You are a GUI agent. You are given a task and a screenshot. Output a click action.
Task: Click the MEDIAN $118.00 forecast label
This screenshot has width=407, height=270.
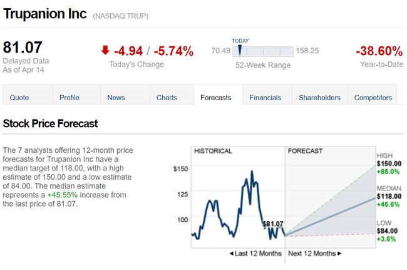click(x=388, y=197)
